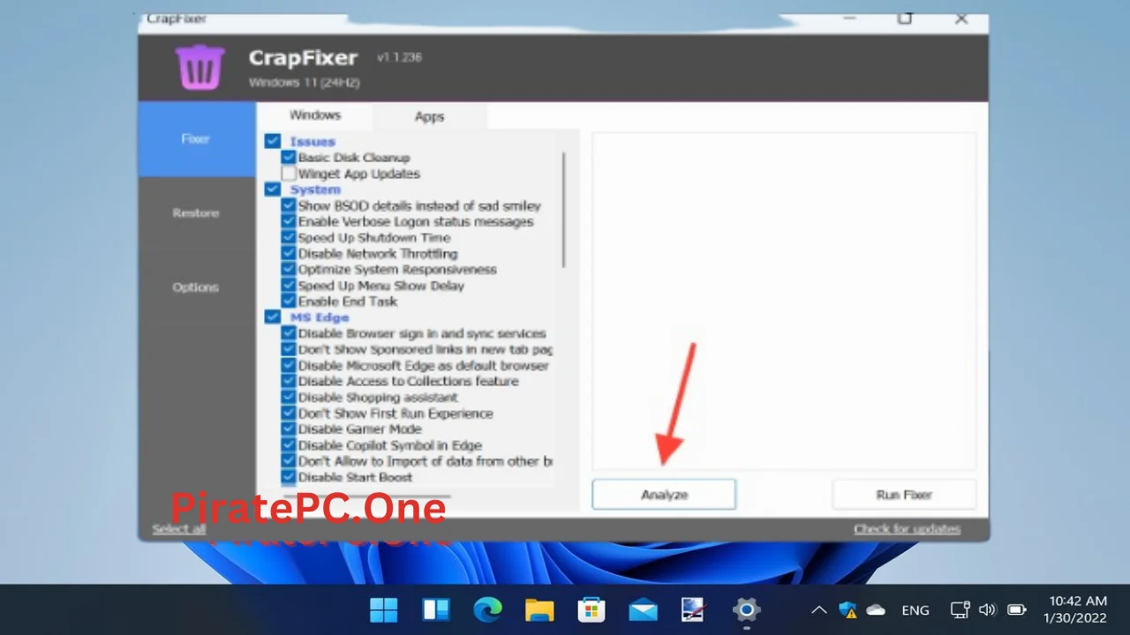The width and height of the screenshot is (1130, 635).
Task: Switch to the Apps tab
Action: click(x=429, y=116)
